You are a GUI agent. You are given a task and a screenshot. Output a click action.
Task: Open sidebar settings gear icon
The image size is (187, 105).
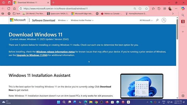coord(183,96)
